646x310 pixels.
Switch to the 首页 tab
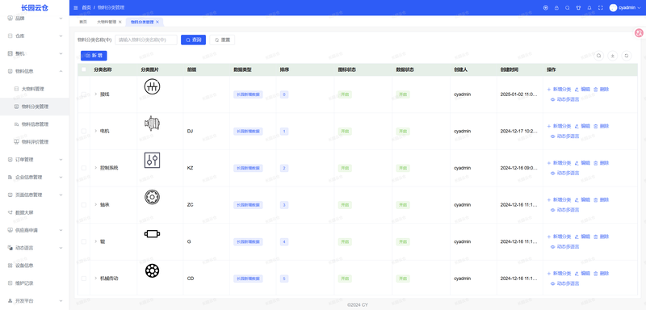83,22
